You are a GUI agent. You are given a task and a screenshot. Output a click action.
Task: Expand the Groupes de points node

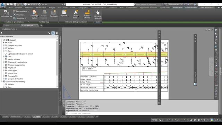click(x=4, y=45)
